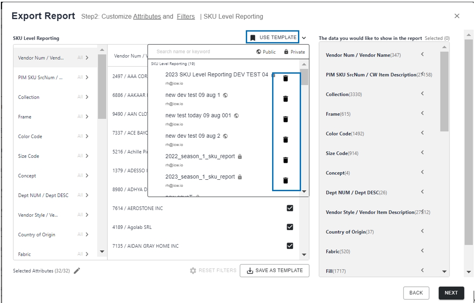Click the pencil icon beside Selected Attributes
The image size is (475, 303).
pyautogui.click(x=77, y=271)
